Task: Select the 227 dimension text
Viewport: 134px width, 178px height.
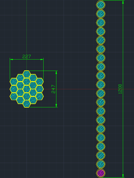Action: pyautogui.click(x=27, y=56)
